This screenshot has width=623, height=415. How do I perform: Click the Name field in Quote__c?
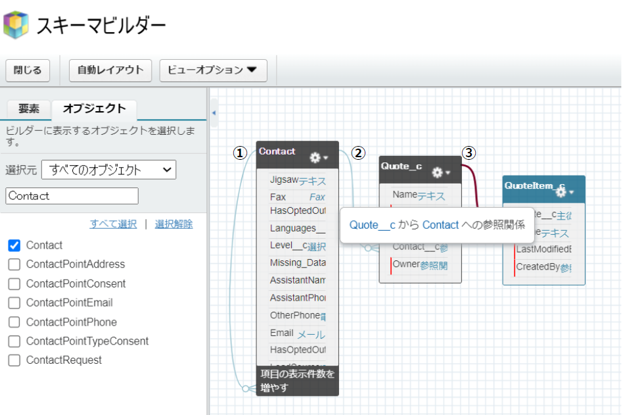[419, 195]
